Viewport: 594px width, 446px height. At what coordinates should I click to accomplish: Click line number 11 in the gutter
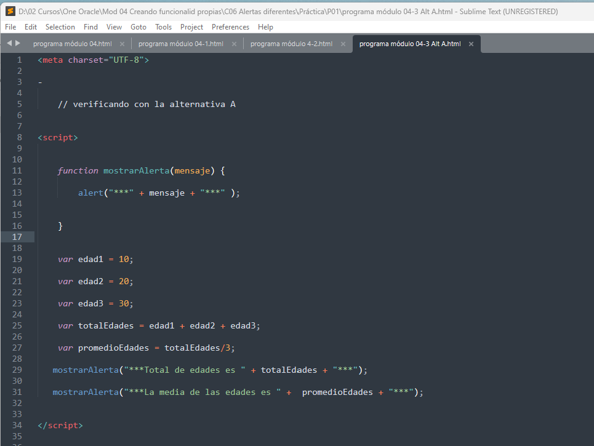coord(17,171)
